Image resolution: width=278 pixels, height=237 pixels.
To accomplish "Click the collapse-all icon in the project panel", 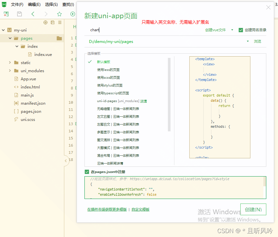I will pyautogui.click(x=53, y=23).
